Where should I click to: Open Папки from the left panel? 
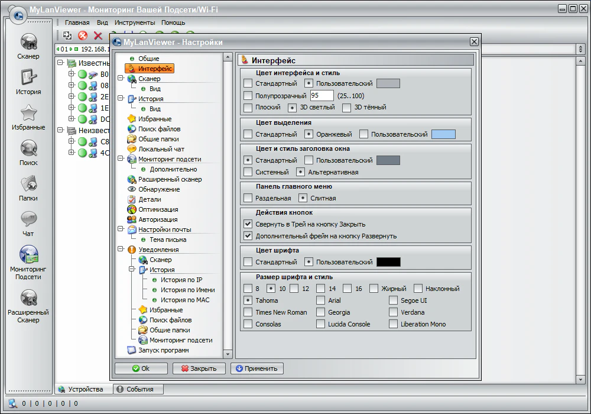coord(28,183)
